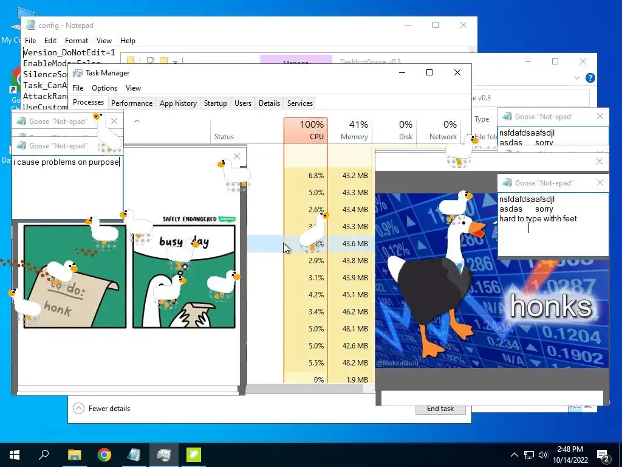The image size is (622, 467).
Task: Click text area with 'hard to type withh feet'
Action: [553, 224]
